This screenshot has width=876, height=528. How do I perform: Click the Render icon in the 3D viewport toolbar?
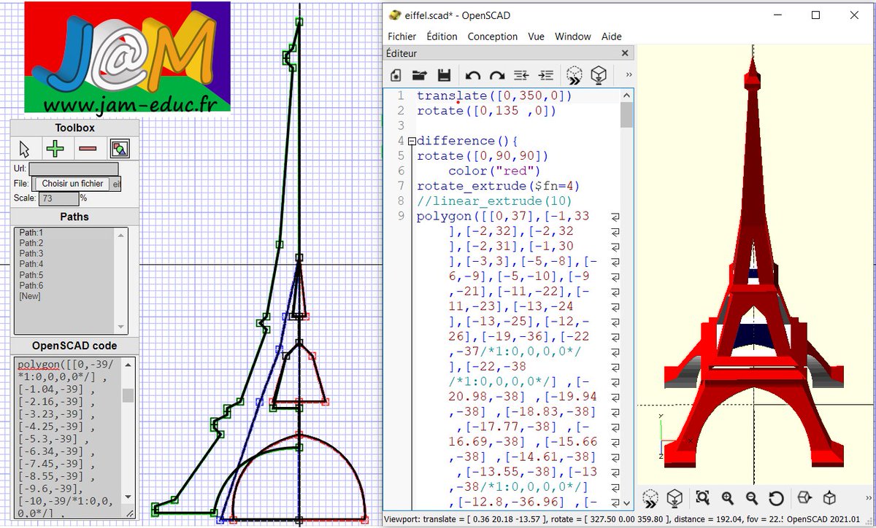point(675,498)
